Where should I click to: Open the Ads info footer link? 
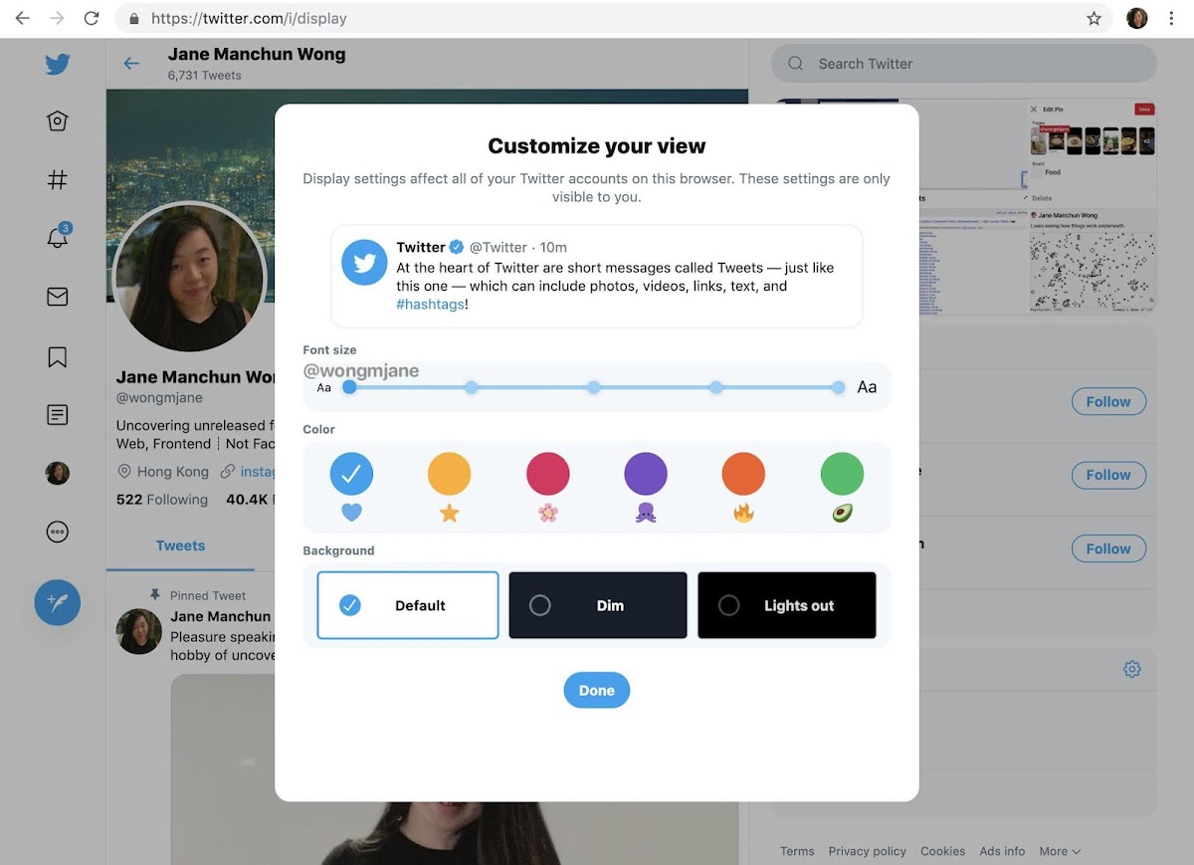1002,851
